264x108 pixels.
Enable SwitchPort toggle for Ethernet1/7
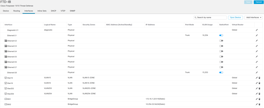221,67
